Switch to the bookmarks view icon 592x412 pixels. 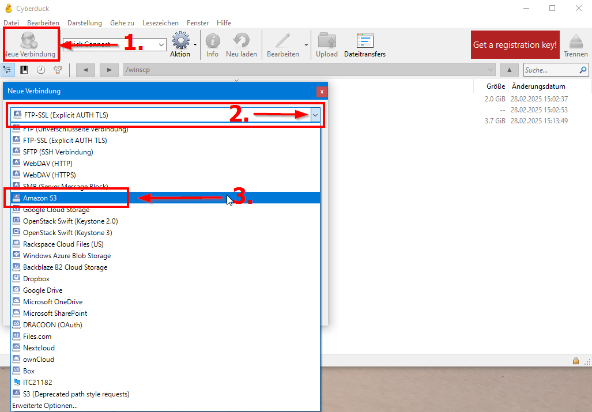tap(24, 70)
